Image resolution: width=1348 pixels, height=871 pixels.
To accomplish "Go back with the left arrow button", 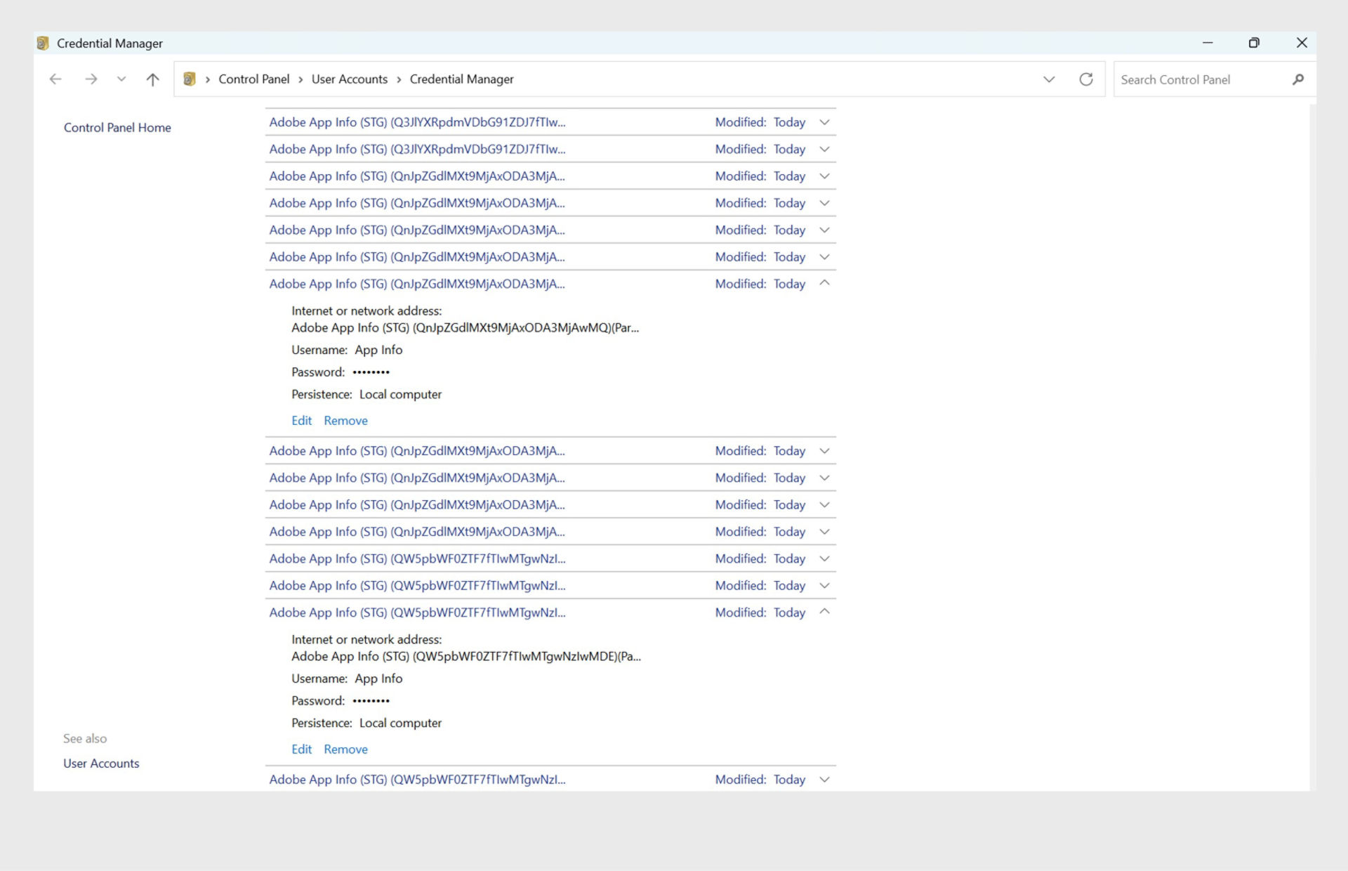I will [55, 79].
